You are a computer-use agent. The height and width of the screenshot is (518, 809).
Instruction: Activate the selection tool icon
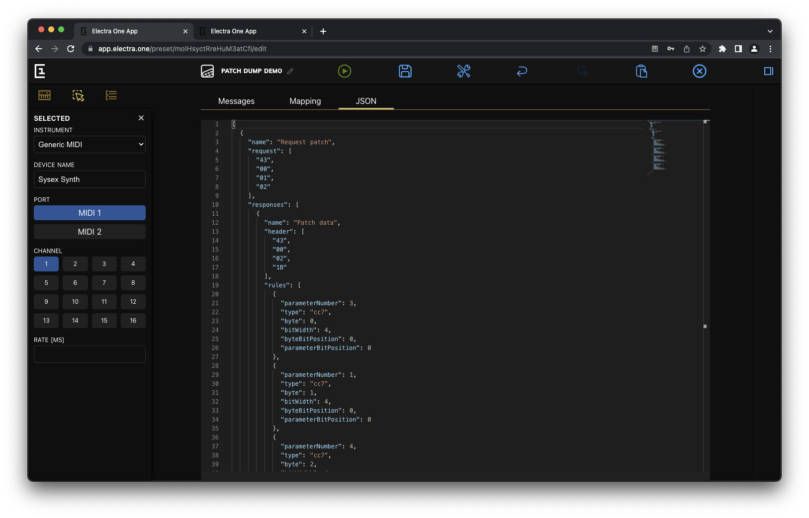click(78, 95)
